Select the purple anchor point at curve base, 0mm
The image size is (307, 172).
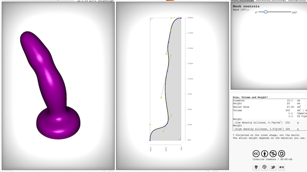(150, 140)
